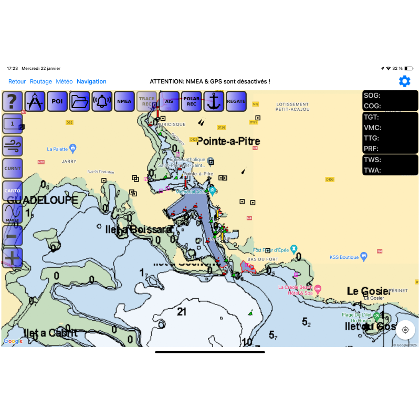
Task: Switch to the Météo tab
Action: (x=64, y=81)
